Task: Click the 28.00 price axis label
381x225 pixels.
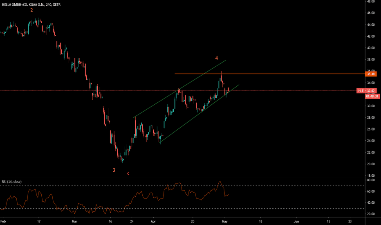Action: 371,118
